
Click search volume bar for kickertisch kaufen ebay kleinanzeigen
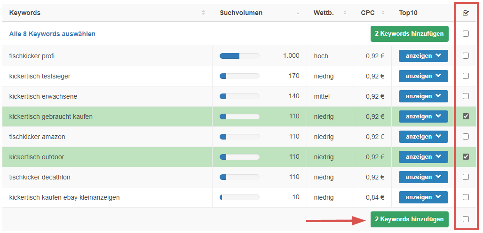click(239, 197)
